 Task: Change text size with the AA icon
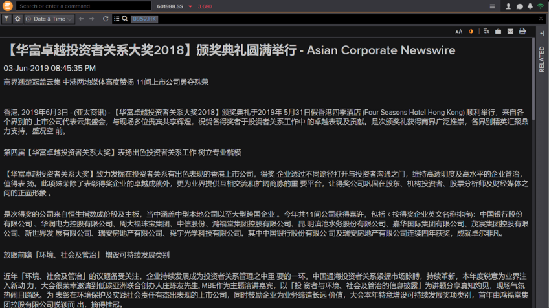point(458,32)
